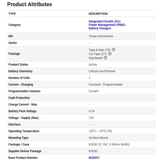161x161 pixels.
Task: Open Power Management (PMIC) category link
Action: tap(107, 25)
